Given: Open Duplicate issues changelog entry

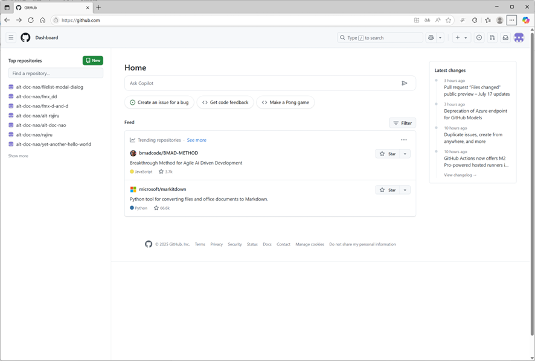Looking at the screenshot, I should [x=473, y=138].
